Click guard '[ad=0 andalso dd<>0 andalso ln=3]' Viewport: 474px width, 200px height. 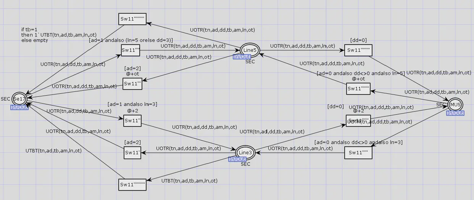[358, 142]
